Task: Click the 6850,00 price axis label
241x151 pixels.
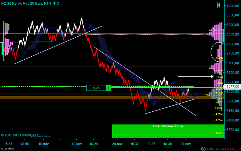Action: click(x=233, y=34)
